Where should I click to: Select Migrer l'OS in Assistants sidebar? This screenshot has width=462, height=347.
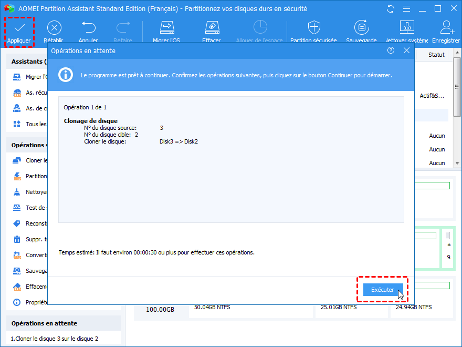click(x=30, y=77)
